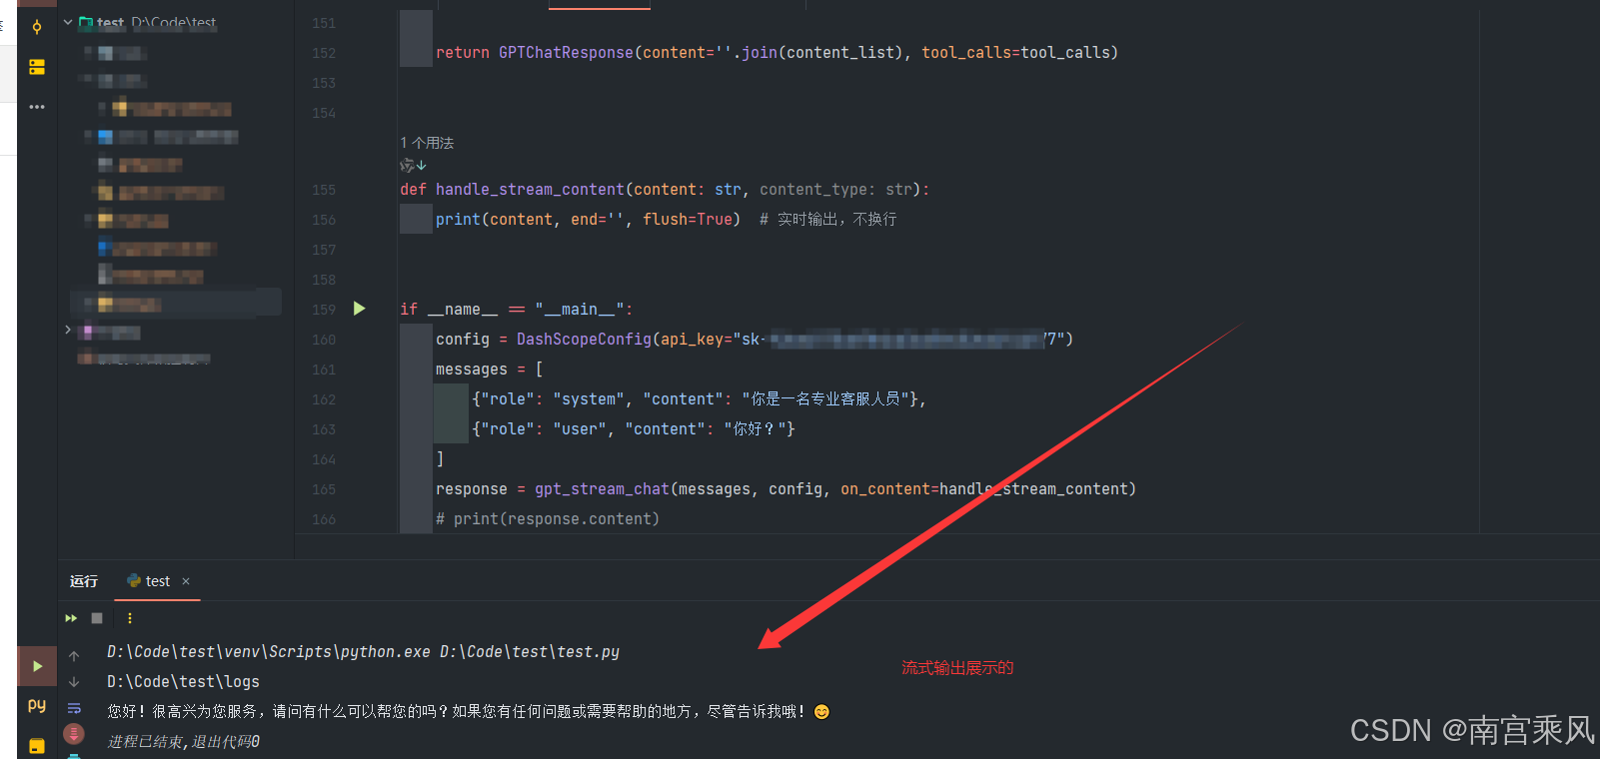1600x759 pixels.
Task: Click the Run tool window sidebar icon
Action: (37, 666)
